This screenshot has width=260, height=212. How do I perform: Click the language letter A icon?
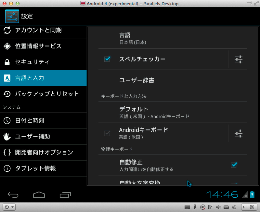(x=7, y=78)
